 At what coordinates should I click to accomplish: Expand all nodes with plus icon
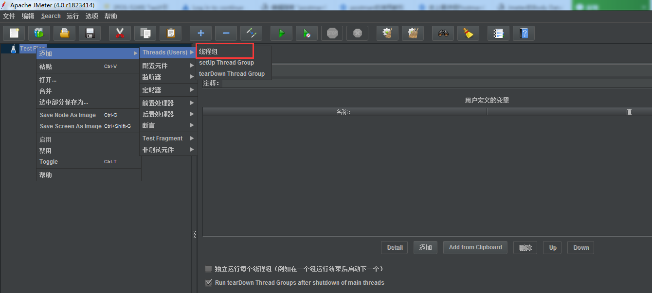(x=200, y=33)
